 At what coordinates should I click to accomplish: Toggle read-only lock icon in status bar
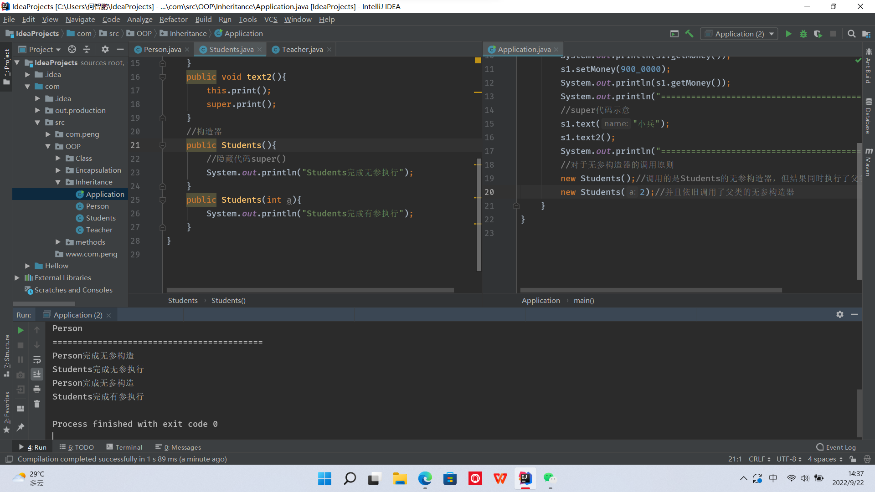click(x=853, y=459)
